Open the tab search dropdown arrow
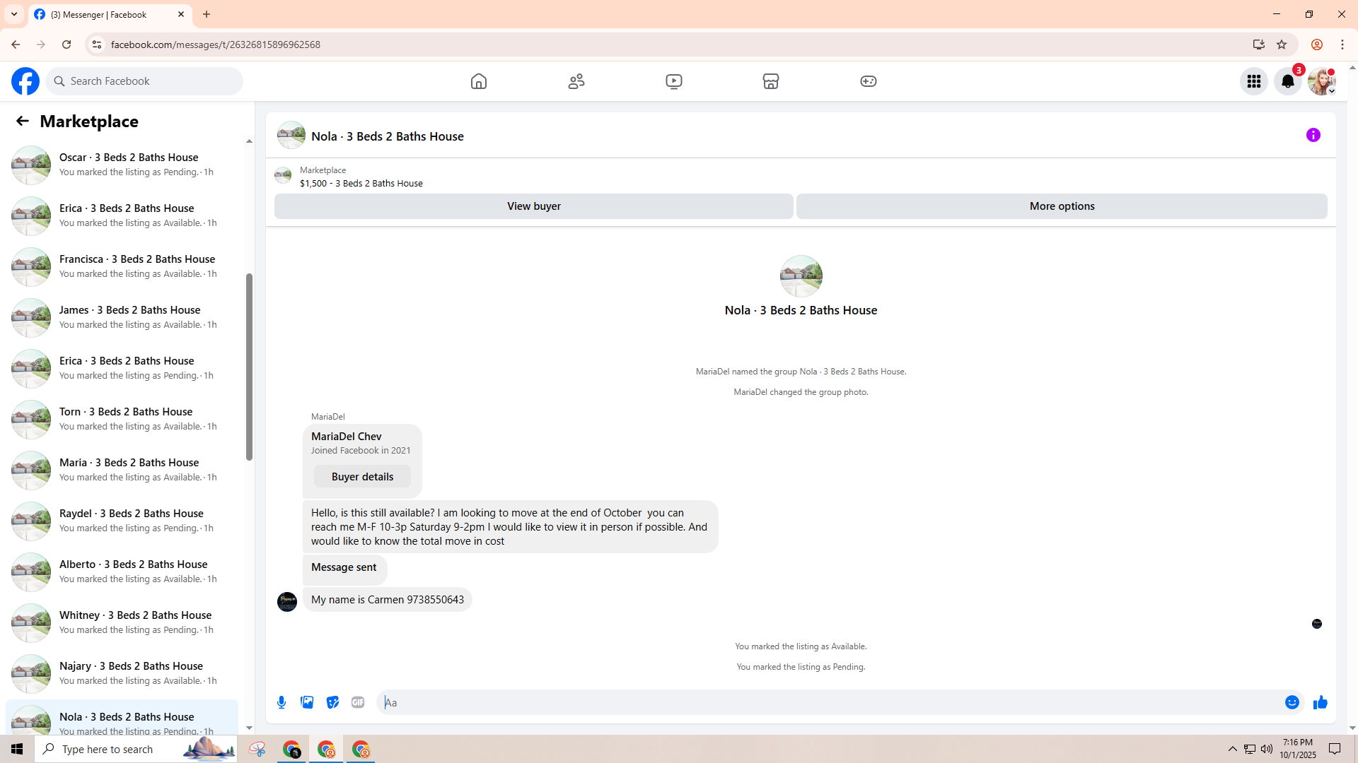Screen dimensions: 1358x763 tap(14, 14)
